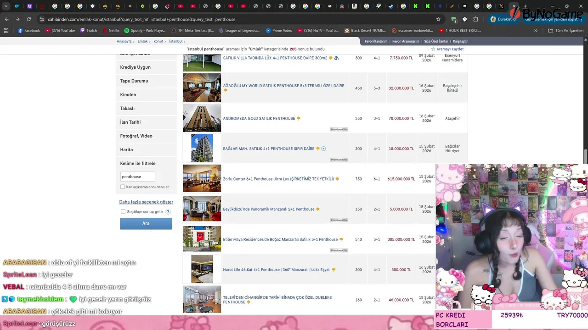
Task: Click the AĞAOĞLU MY WORLD listing thumbnail
Action: (202, 88)
